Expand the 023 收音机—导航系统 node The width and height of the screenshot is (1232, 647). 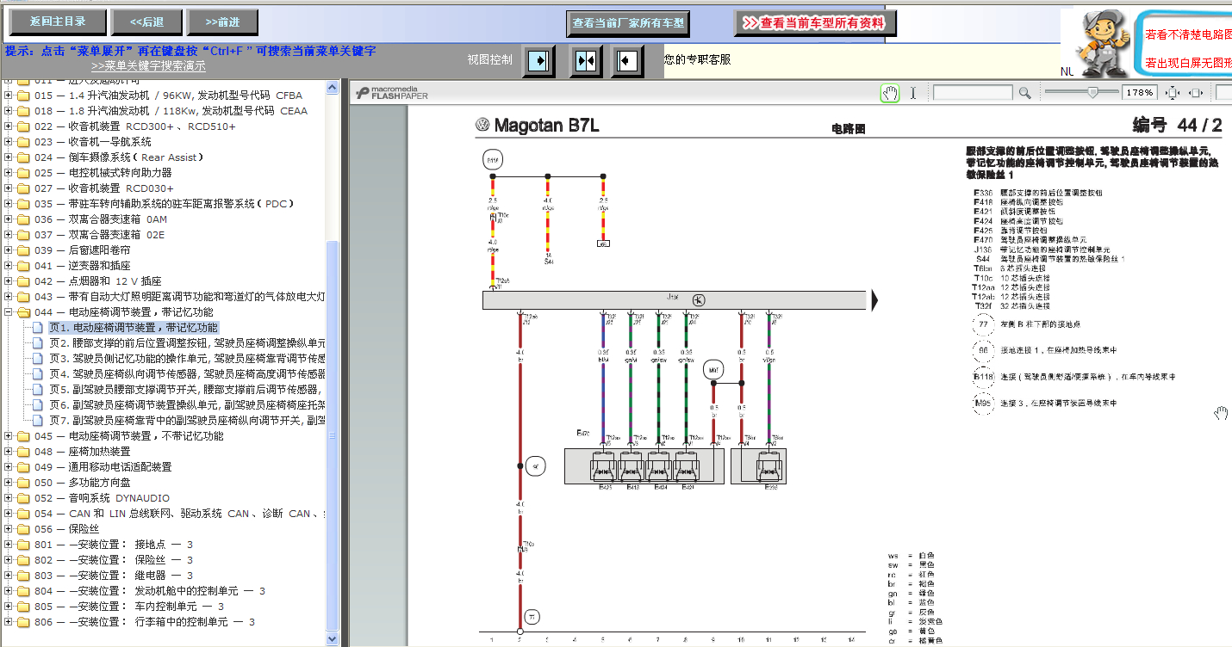point(8,142)
